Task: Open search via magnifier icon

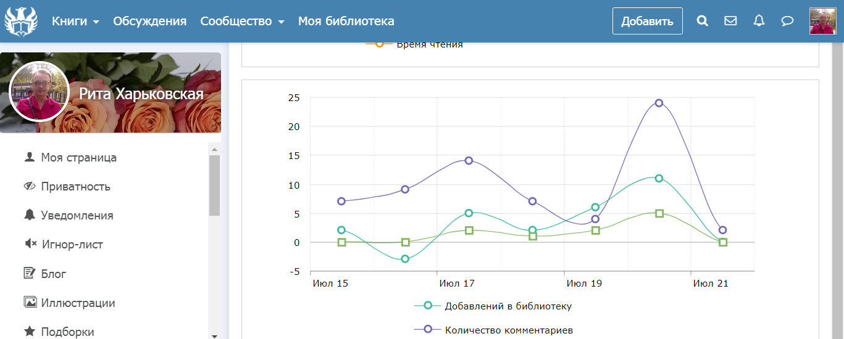Action: pyautogui.click(x=702, y=21)
